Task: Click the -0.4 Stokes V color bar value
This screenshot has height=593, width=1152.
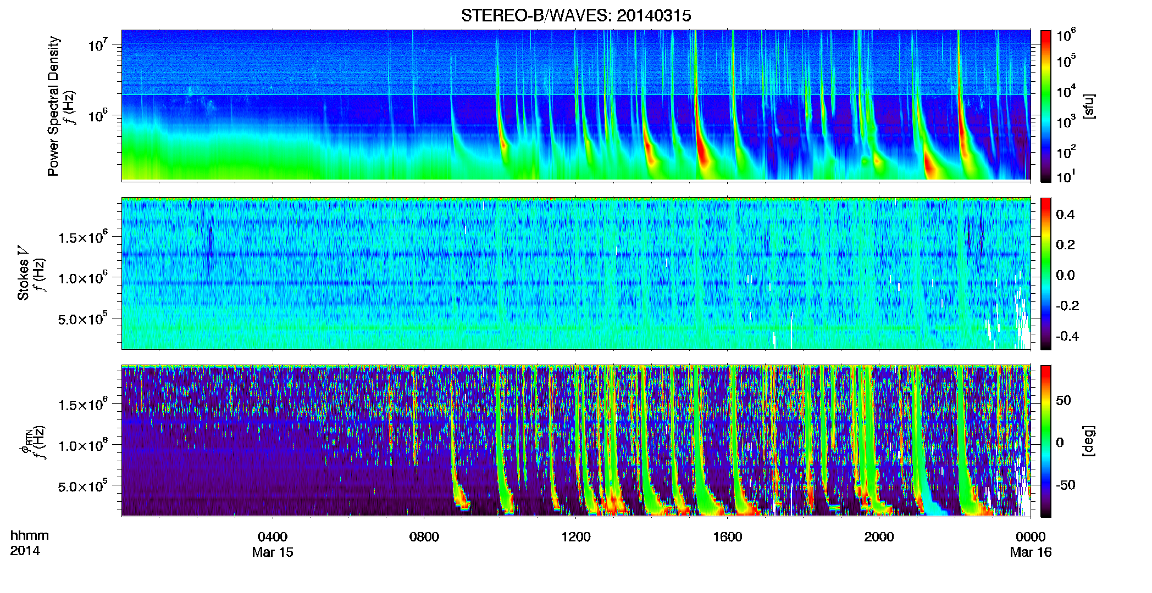Action: point(1067,336)
